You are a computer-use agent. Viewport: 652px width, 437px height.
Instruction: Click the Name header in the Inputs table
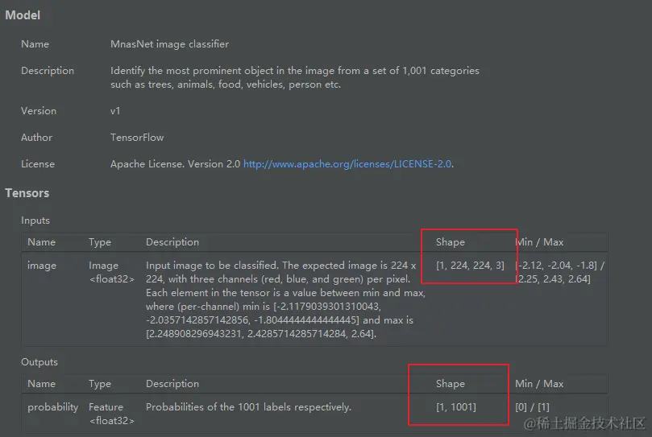tap(42, 242)
